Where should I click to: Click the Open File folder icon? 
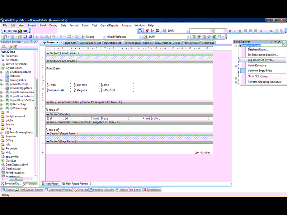20,37
